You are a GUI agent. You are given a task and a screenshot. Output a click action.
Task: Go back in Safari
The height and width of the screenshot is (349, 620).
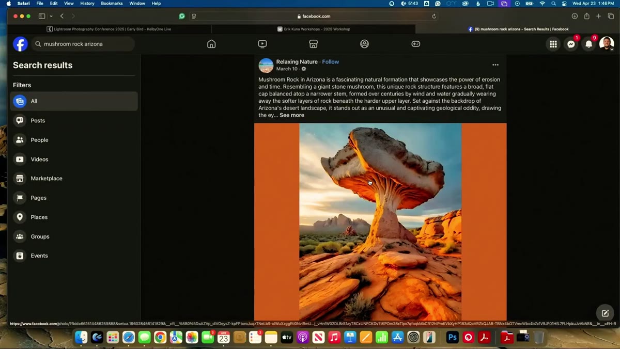click(x=62, y=16)
